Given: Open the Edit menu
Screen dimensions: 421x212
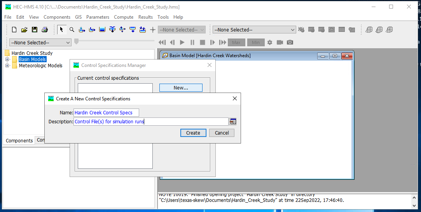Looking at the screenshot, I should pos(20,17).
